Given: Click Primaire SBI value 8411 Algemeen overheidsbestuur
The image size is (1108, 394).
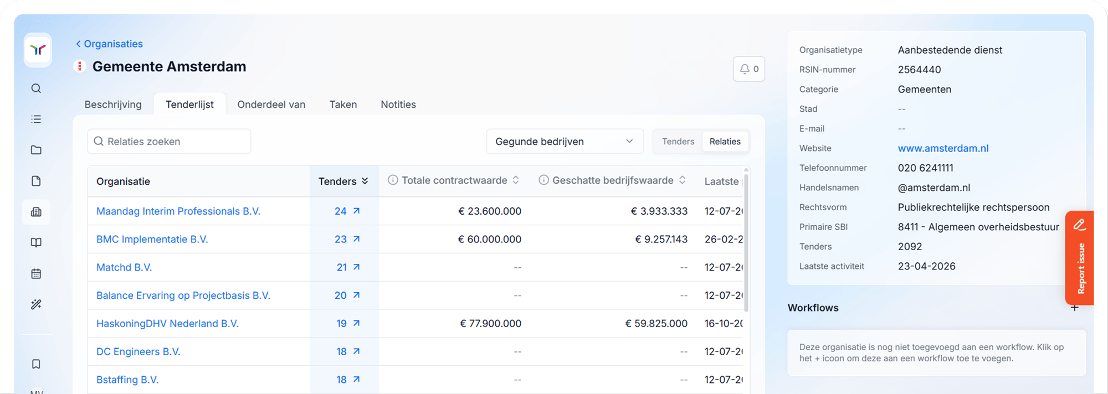Looking at the screenshot, I should click(978, 227).
